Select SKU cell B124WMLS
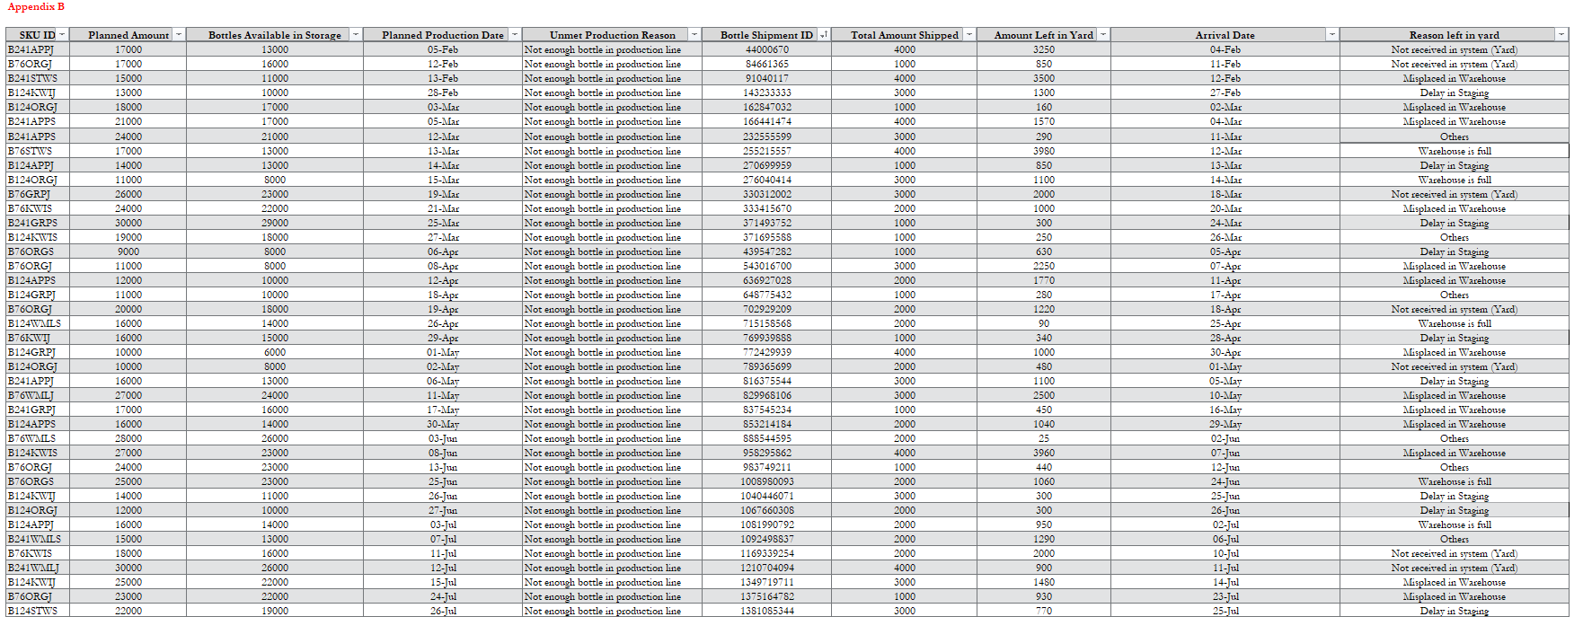The width and height of the screenshot is (1583, 617). [x=38, y=323]
